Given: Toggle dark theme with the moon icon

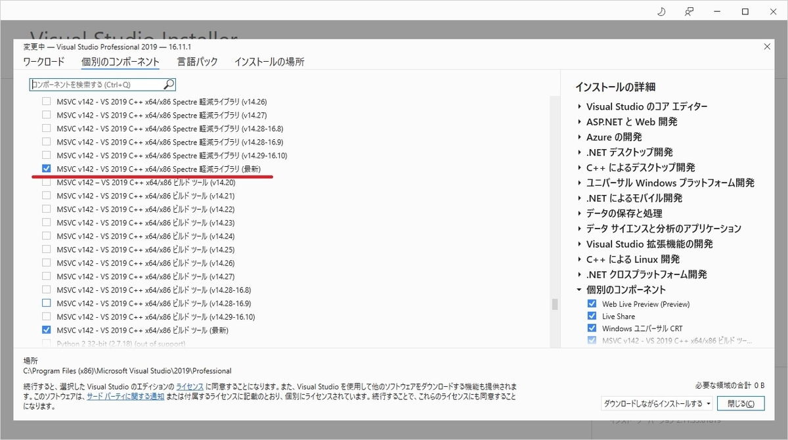Looking at the screenshot, I should click(x=661, y=11).
